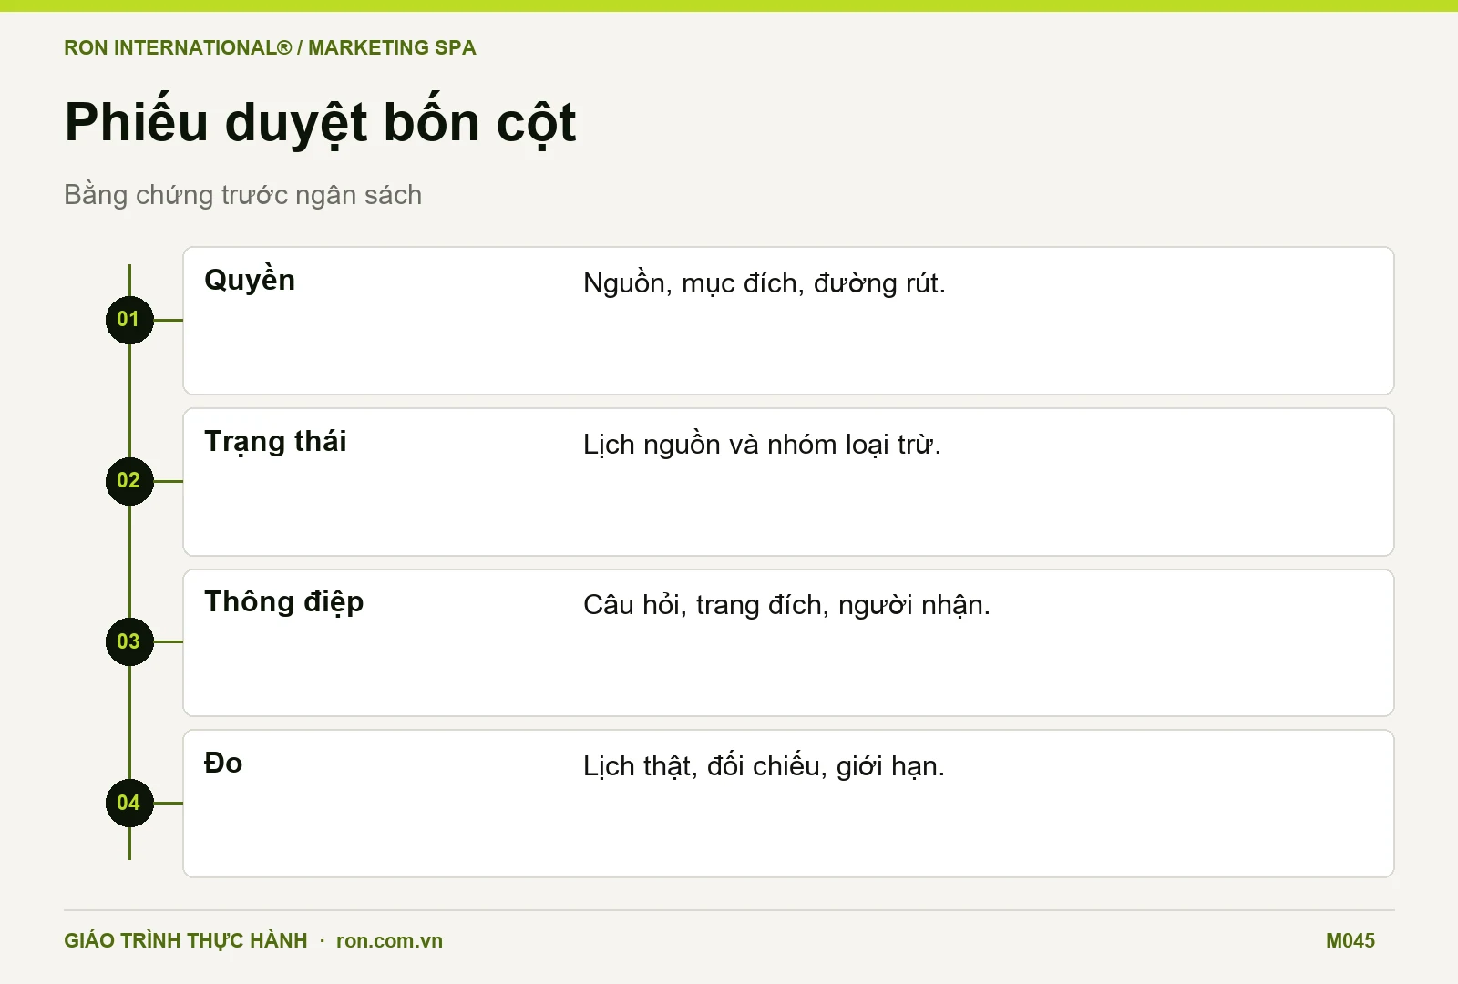The height and width of the screenshot is (984, 1458).
Task: Click the subtitle "Bằng chứng trước ngân sách"
Action: (242, 195)
